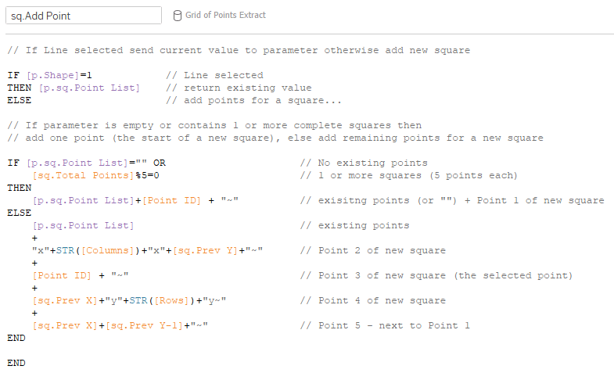Screen dimensions: 614x373
Task: Click the last END keyword
Action: point(16,363)
